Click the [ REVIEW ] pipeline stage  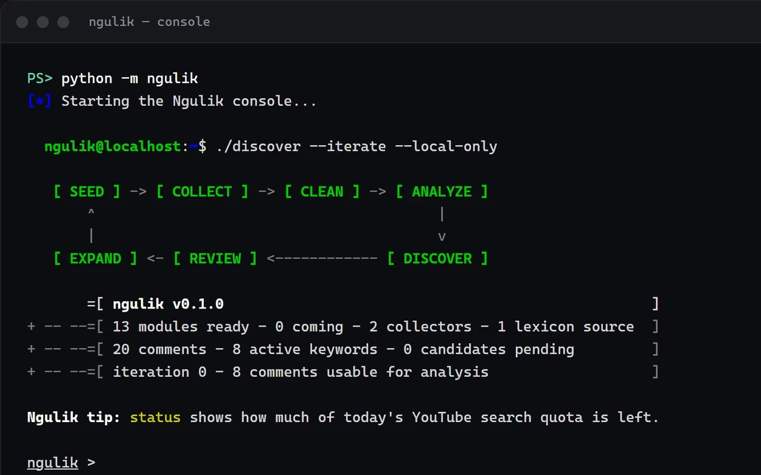(x=215, y=259)
